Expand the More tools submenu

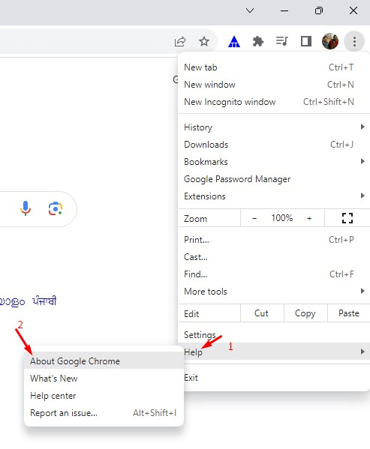274,292
